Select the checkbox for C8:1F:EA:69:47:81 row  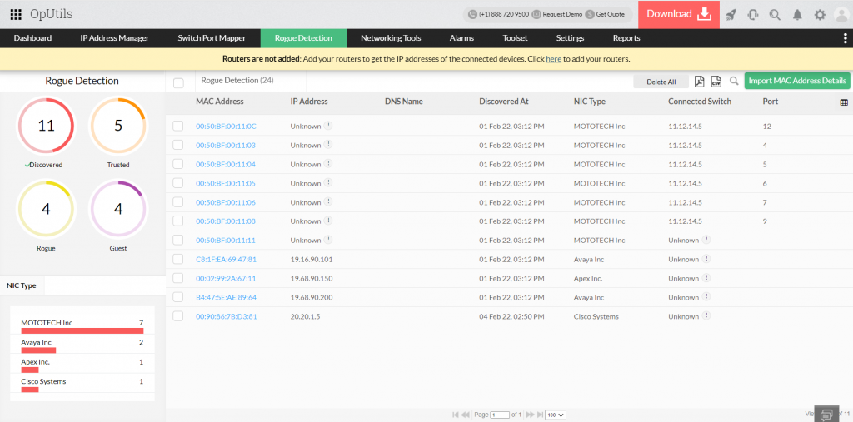[177, 259]
